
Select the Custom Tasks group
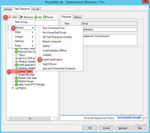tap(25, 71)
